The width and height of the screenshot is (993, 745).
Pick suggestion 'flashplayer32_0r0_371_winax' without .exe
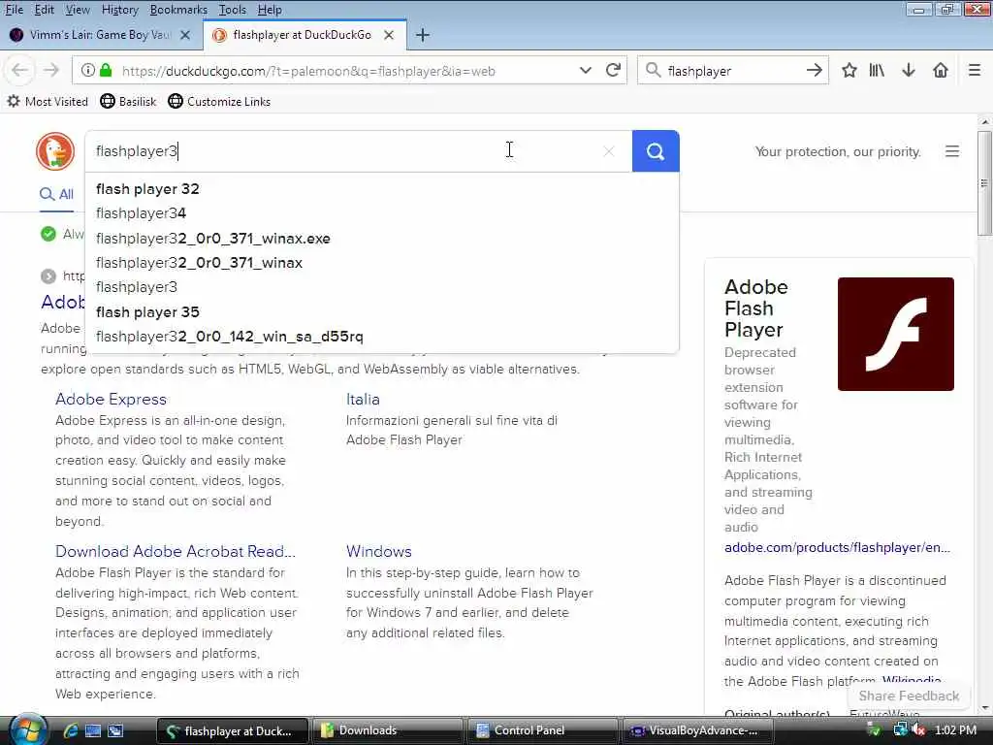click(382, 263)
